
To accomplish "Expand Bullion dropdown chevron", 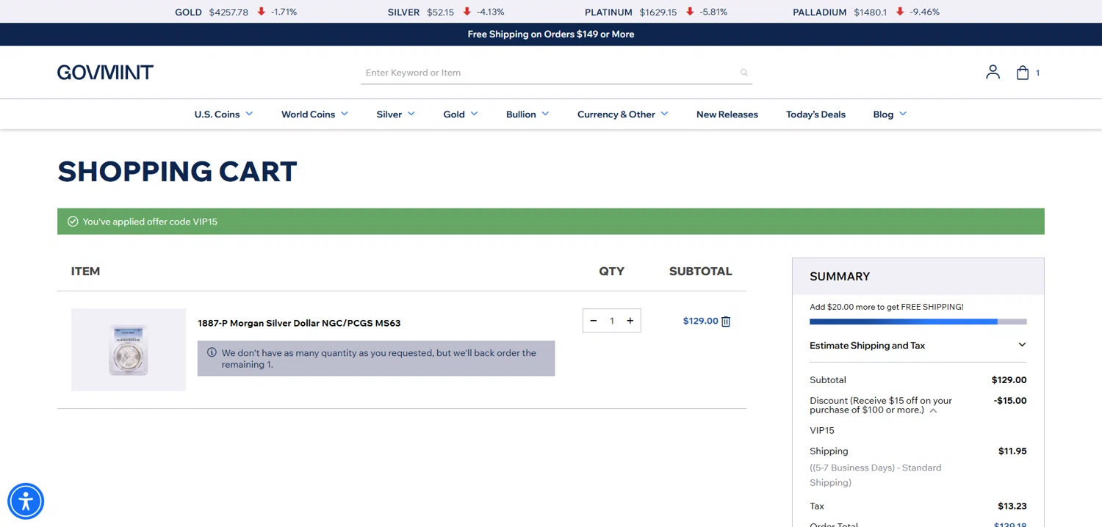I will pos(545,114).
